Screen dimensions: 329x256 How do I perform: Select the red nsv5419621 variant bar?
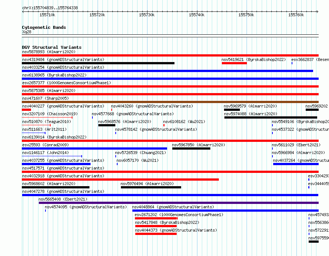(234, 63)
